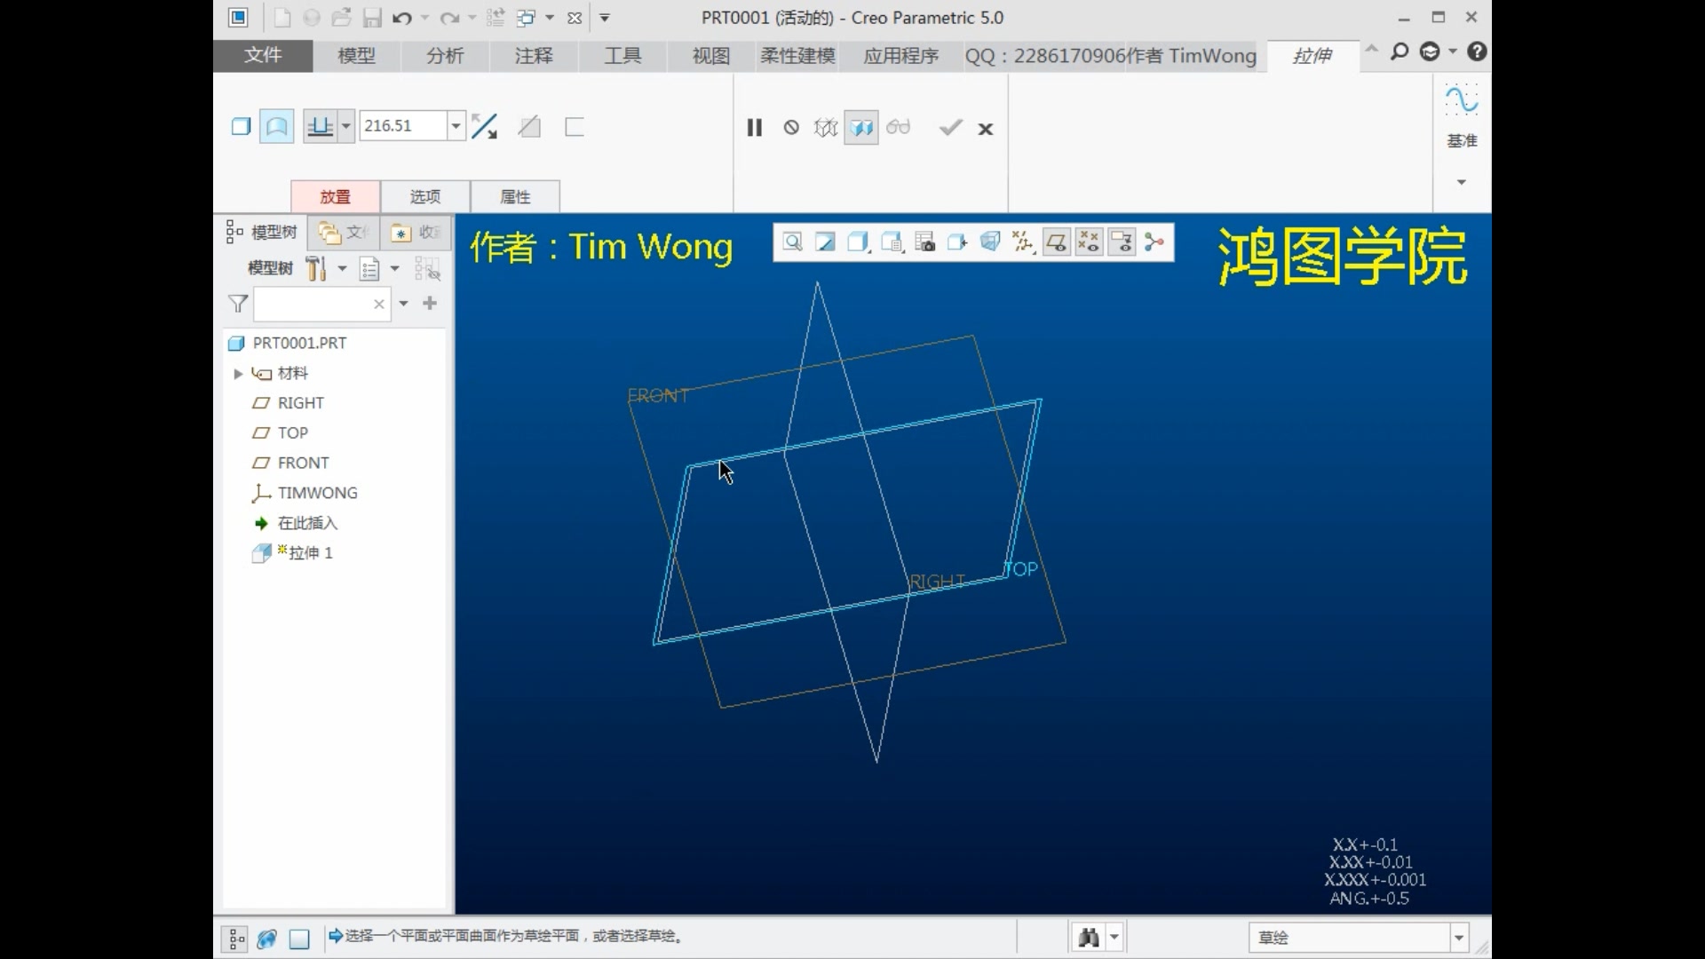Open the 草绘 selection filter dropdown

[1458, 938]
